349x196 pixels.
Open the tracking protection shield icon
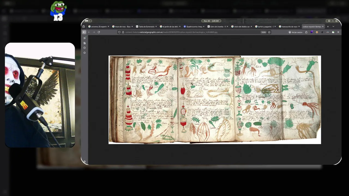pyautogui.click(x=119, y=32)
